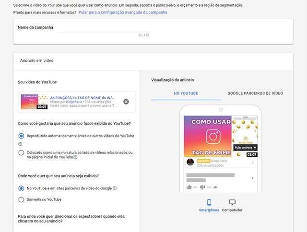Select 'Reproduzido automaticamente antes de outros vídeos'
The image size is (307, 232).
[21, 136]
